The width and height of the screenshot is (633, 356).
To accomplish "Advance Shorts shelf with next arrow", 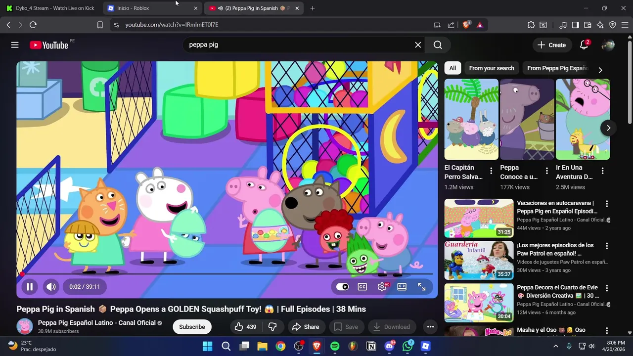I will click(x=608, y=128).
